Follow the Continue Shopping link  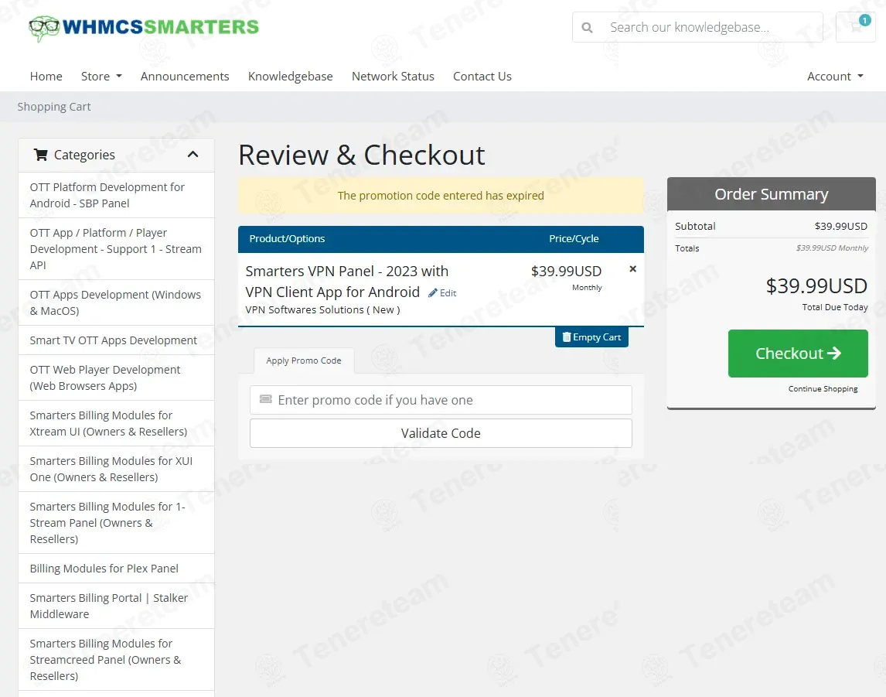pos(823,389)
